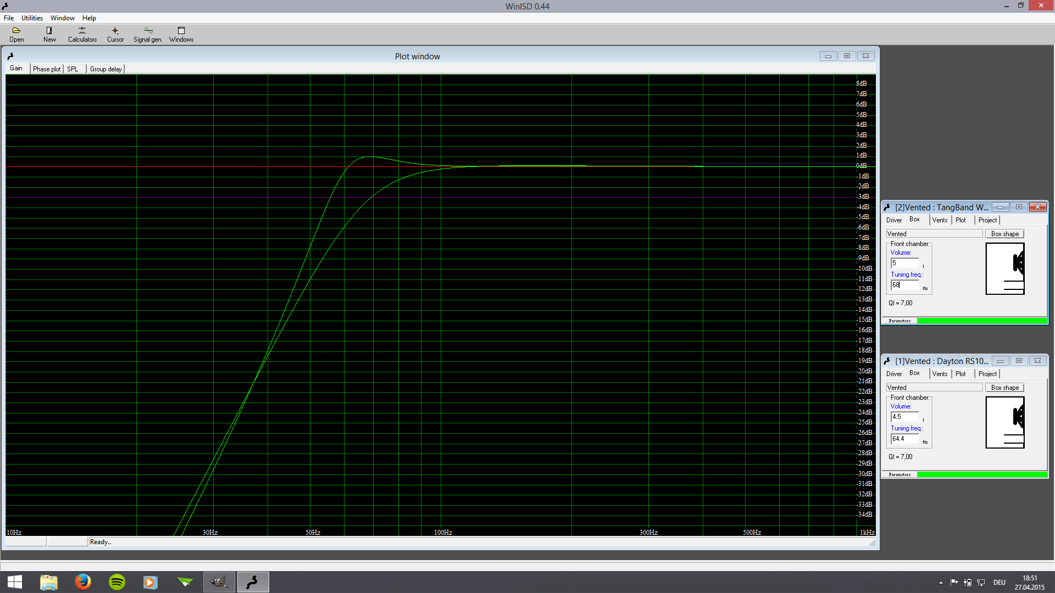
Task: Open Spotify from the taskbar
Action: pos(117,581)
